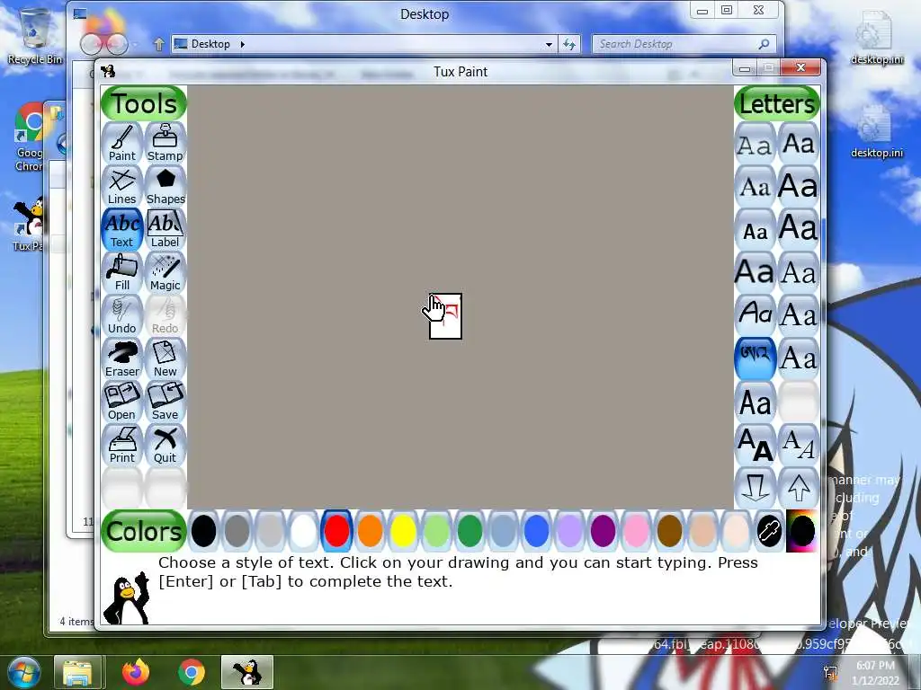Decrease text size with down arrow
Viewport: 921px width, 690px height.
[756, 488]
